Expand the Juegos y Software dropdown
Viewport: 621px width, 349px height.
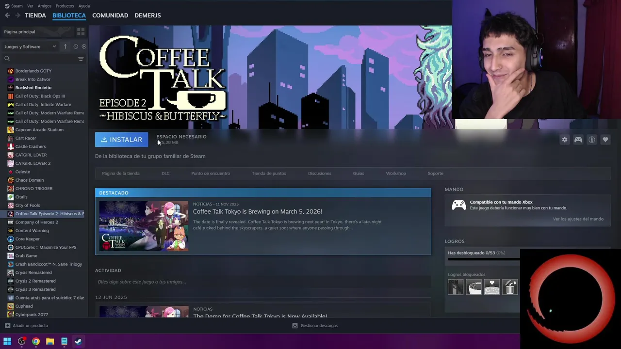point(31,47)
